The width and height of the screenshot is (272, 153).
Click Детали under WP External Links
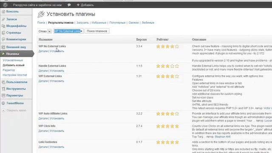pos(43,81)
